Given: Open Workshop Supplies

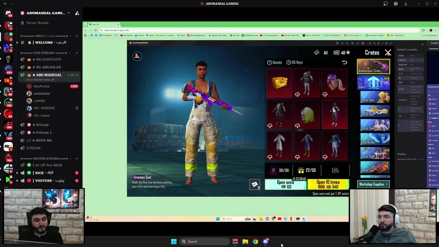Looking at the screenshot, I should tap(373, 184).
